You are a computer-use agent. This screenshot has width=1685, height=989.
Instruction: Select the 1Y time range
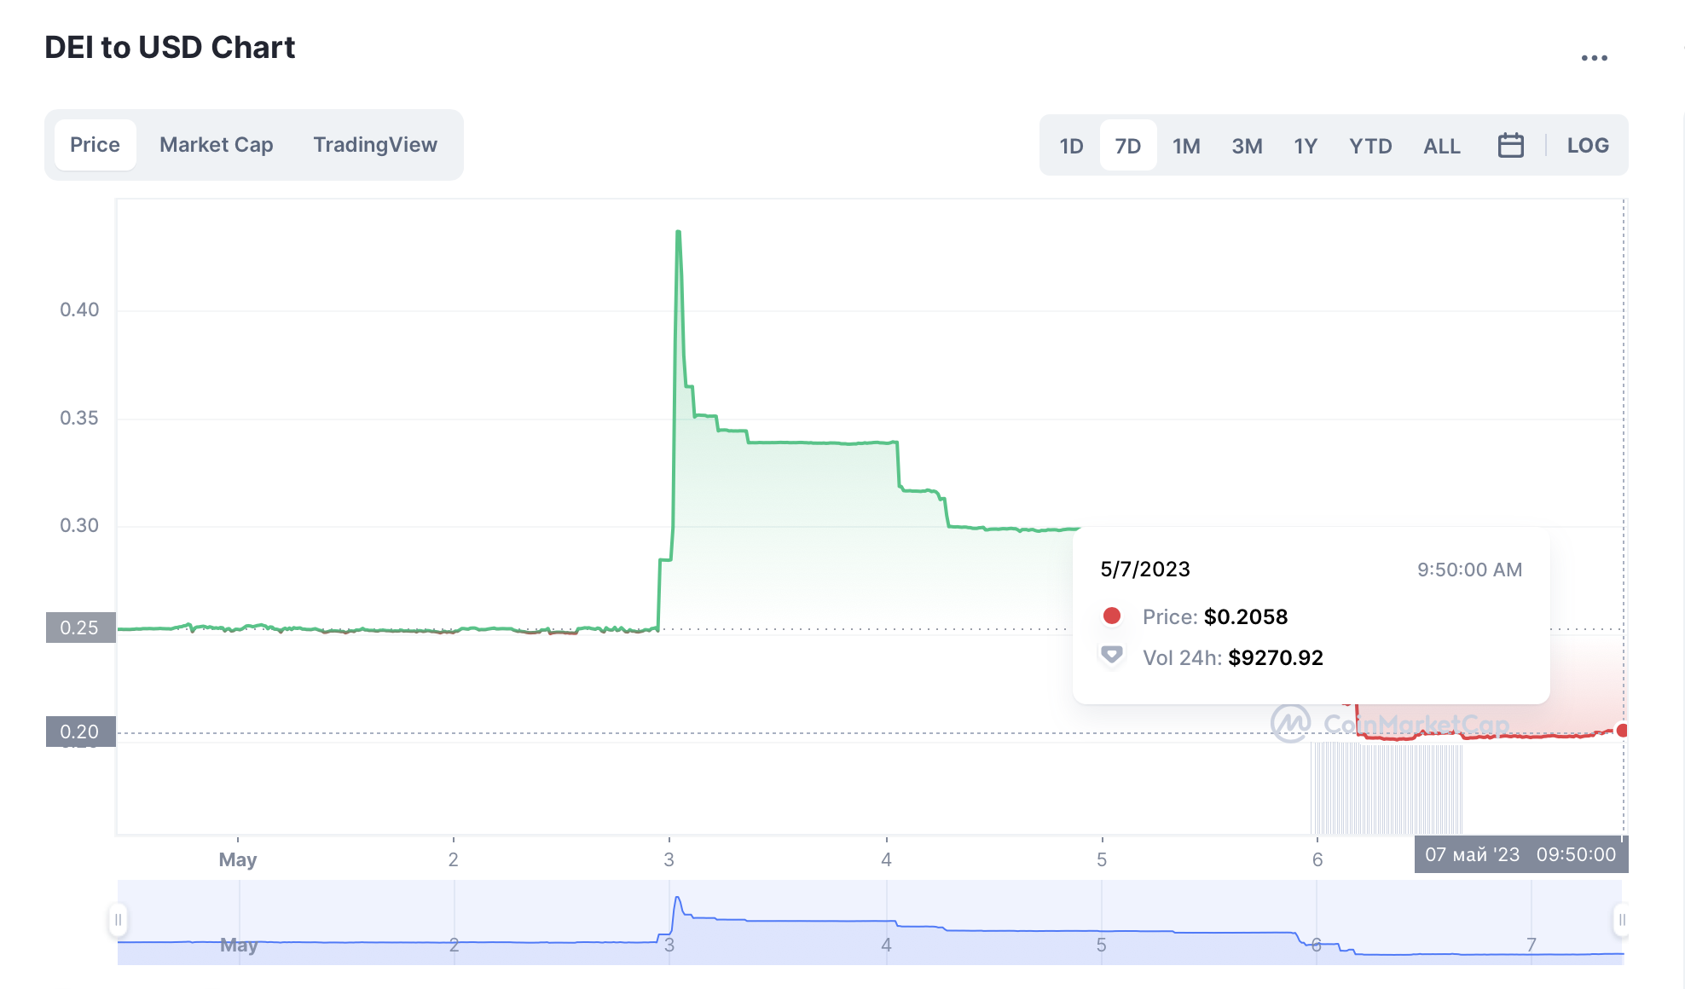click(x=1305, y=146)
